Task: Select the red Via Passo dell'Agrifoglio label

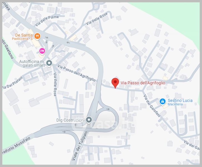Action: coord(143,83)
